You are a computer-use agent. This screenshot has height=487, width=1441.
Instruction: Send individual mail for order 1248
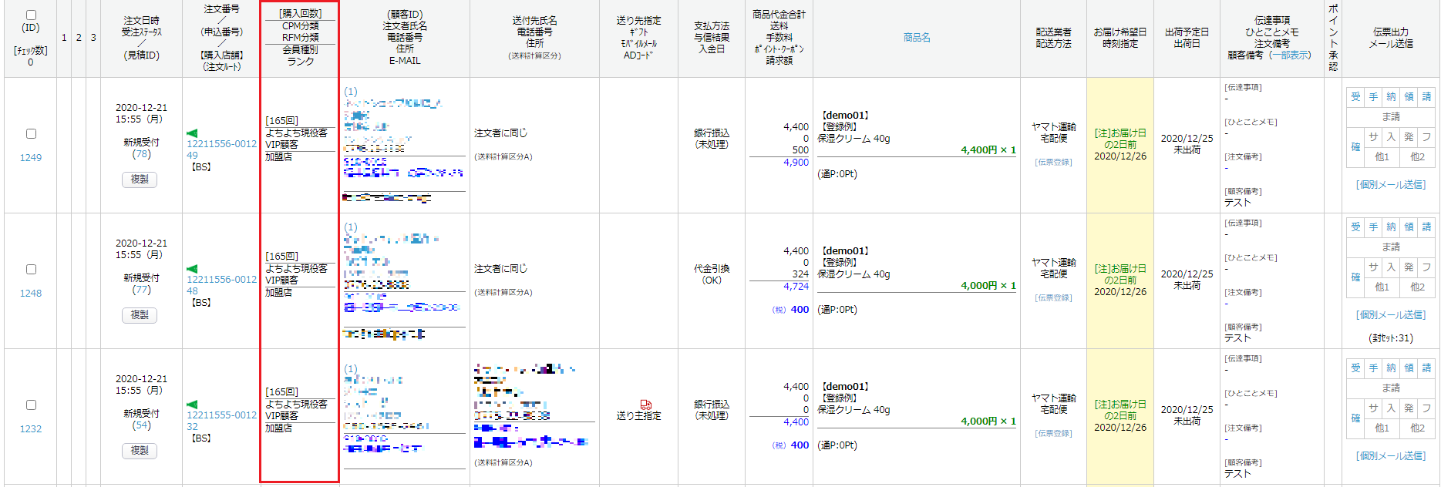[1391, 315]
